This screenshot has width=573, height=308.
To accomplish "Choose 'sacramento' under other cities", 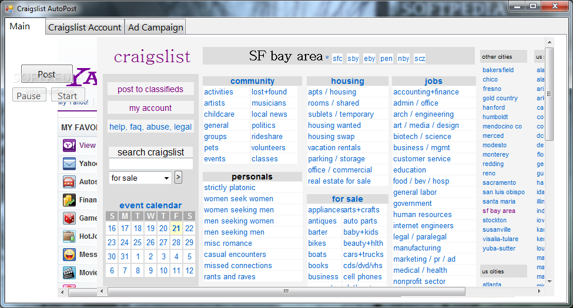I will coord(499,183).
